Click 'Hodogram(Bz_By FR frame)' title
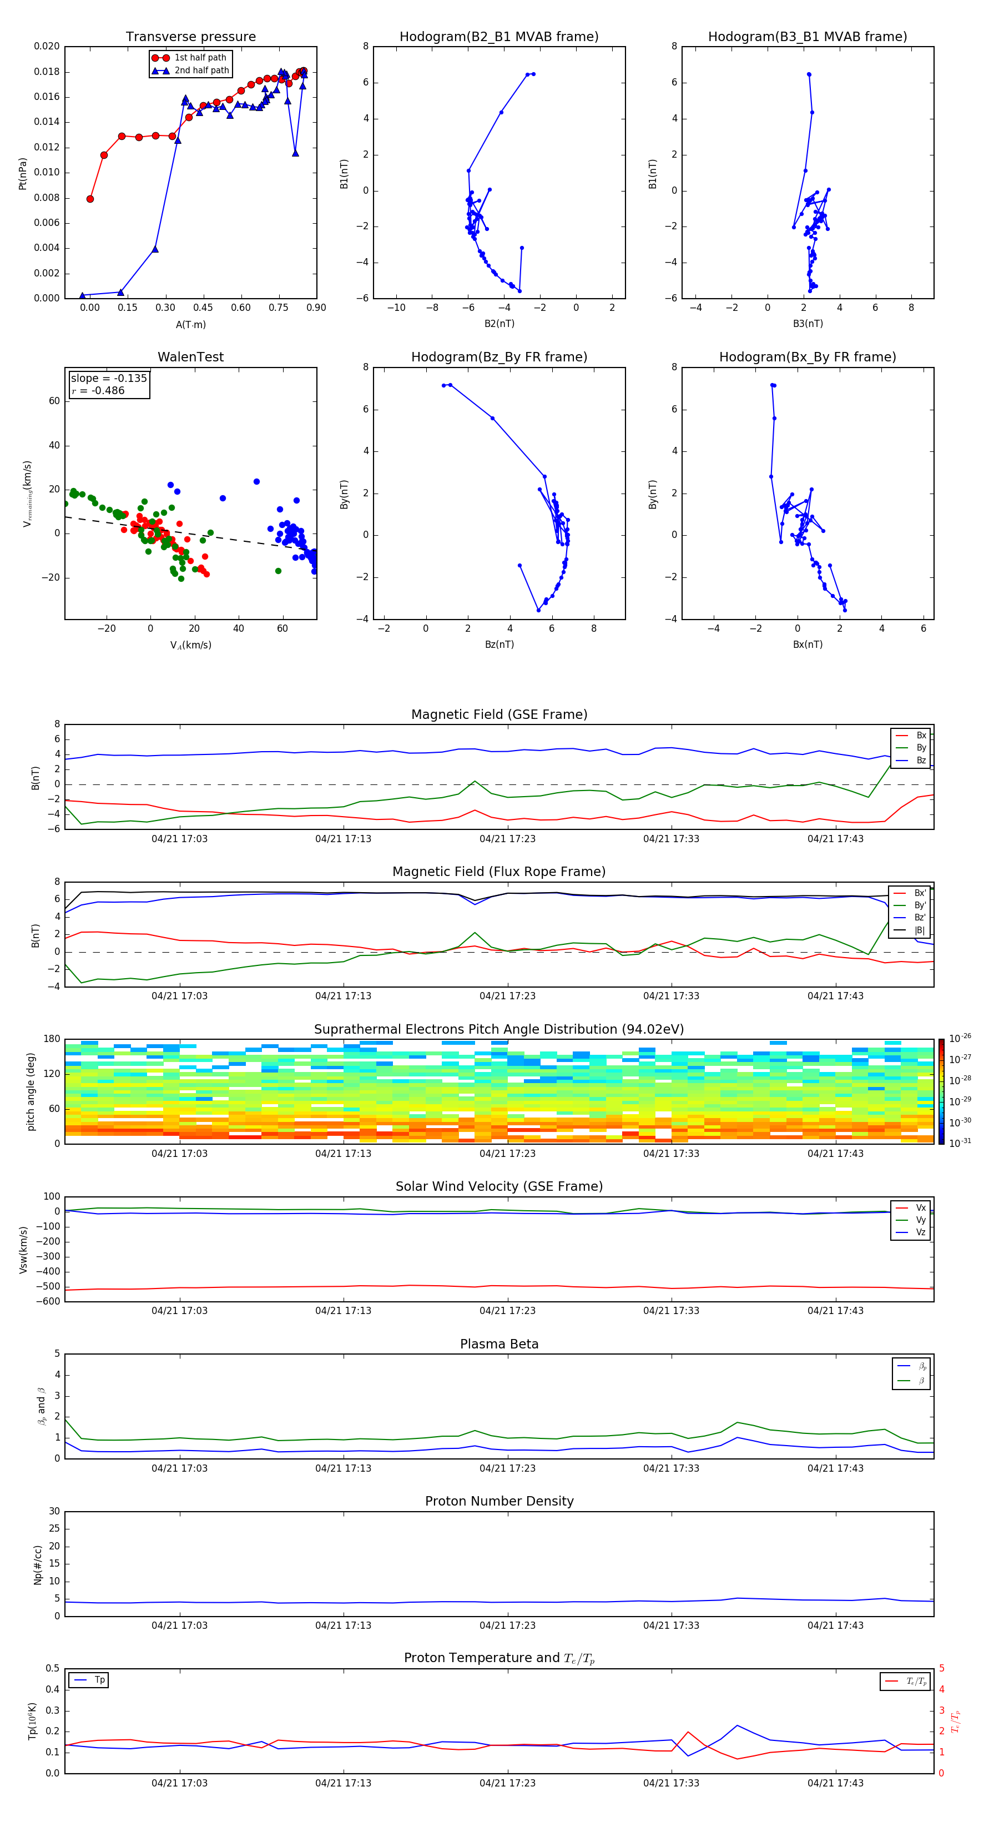The width and height of the screenshot is (999, 1832). click(x=499, y=357)
